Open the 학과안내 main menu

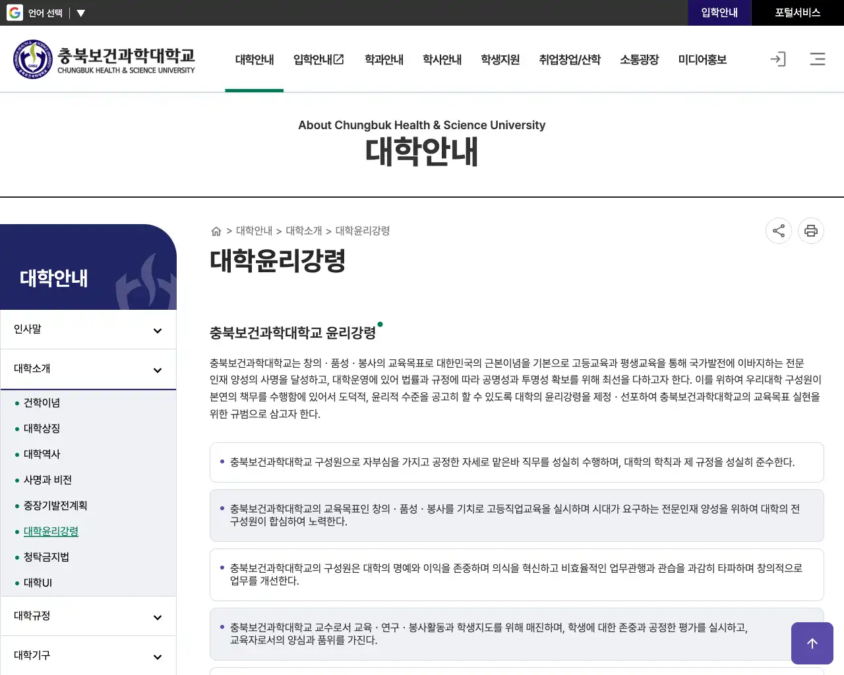coord(384,59)
